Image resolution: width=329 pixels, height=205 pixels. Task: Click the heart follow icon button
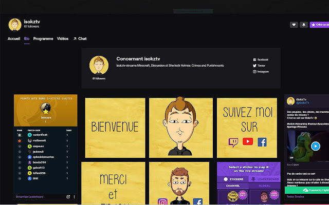pyautogui.click(x=294, y=25)
